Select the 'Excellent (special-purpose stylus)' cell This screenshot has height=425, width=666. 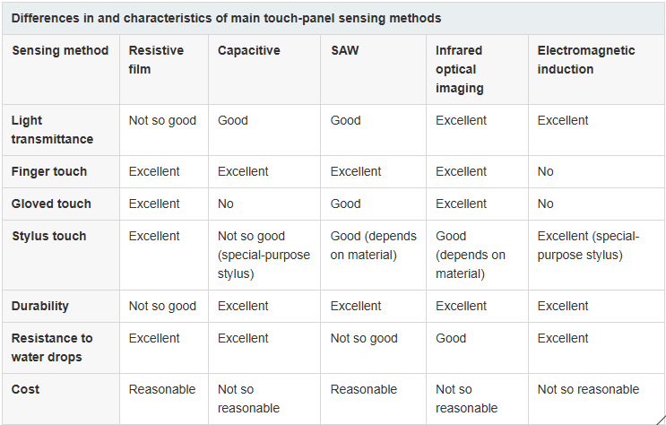point(588,245)
